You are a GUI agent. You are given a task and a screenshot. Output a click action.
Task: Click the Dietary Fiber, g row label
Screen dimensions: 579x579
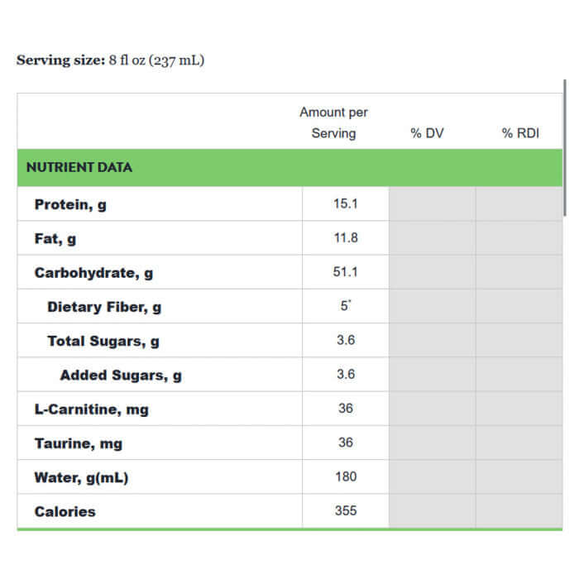(104, 307)
